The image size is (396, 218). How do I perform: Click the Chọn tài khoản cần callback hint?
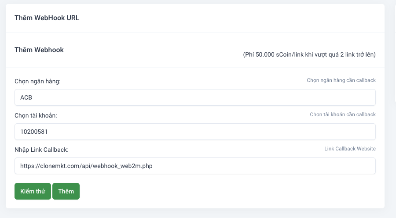tap(343, 114)
